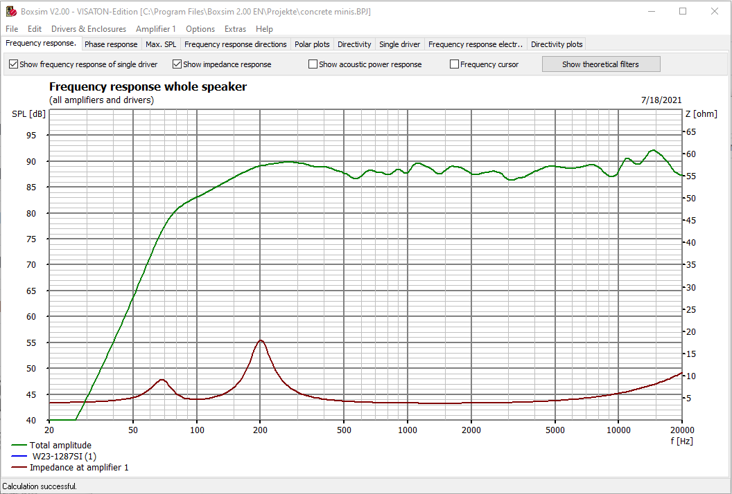Show the Directivity plots tab
Screen dimensions: 732x494
click(557, 44)
